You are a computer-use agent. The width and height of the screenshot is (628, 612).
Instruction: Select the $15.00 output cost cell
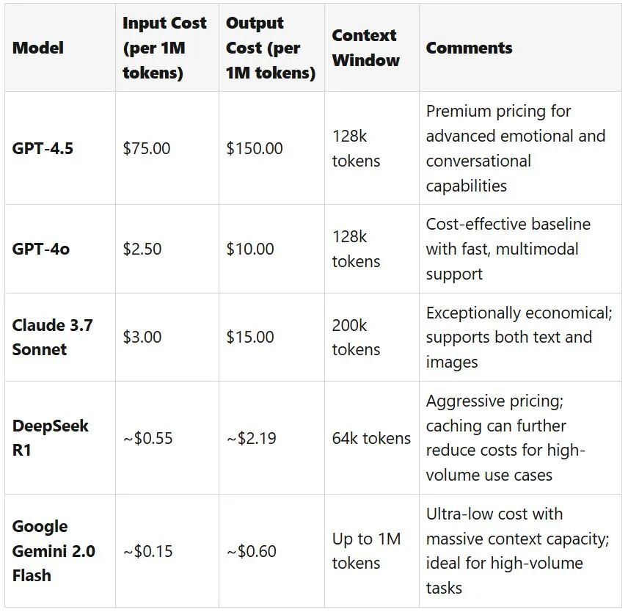tap(250, 338)
